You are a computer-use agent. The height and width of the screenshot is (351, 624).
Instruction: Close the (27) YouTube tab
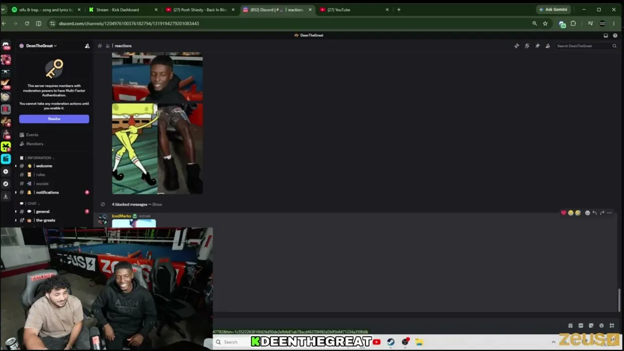click(x=387, y=10)
